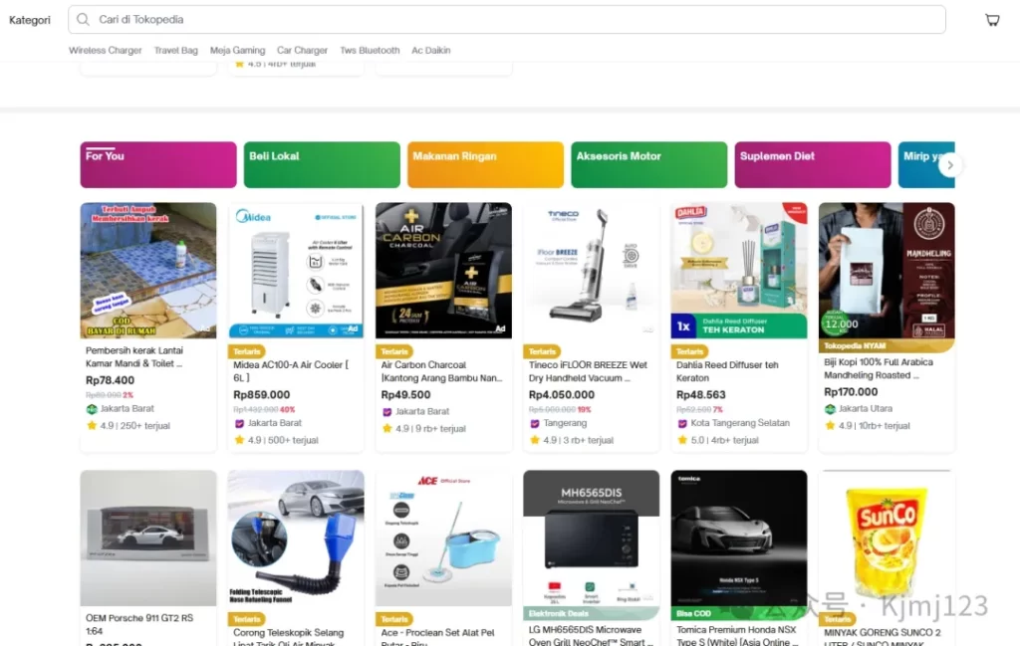Open the Sunco cooking oil product image
Screen dimensions: 1020x646
tap(887, 538)
